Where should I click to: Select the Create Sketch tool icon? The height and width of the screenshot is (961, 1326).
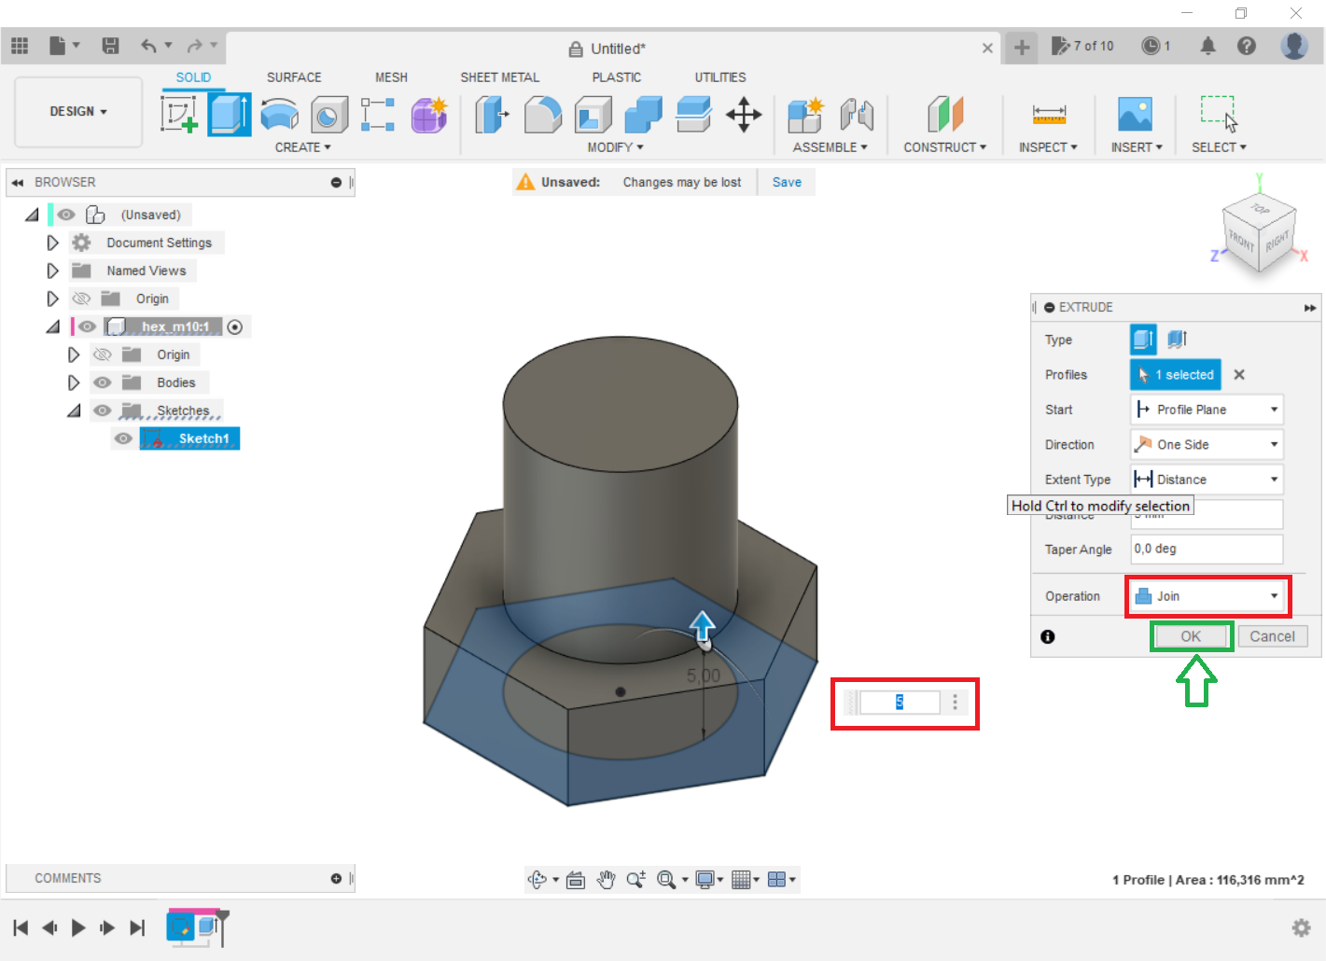click(x=178, y=115)
